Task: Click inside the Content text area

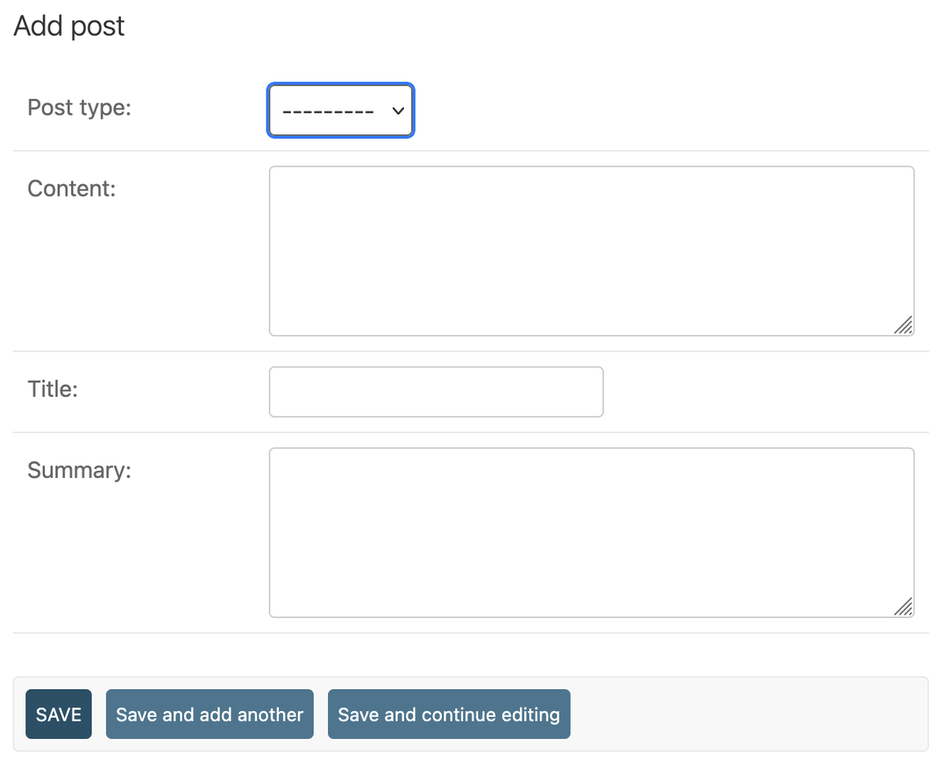Action: point(591,251)
